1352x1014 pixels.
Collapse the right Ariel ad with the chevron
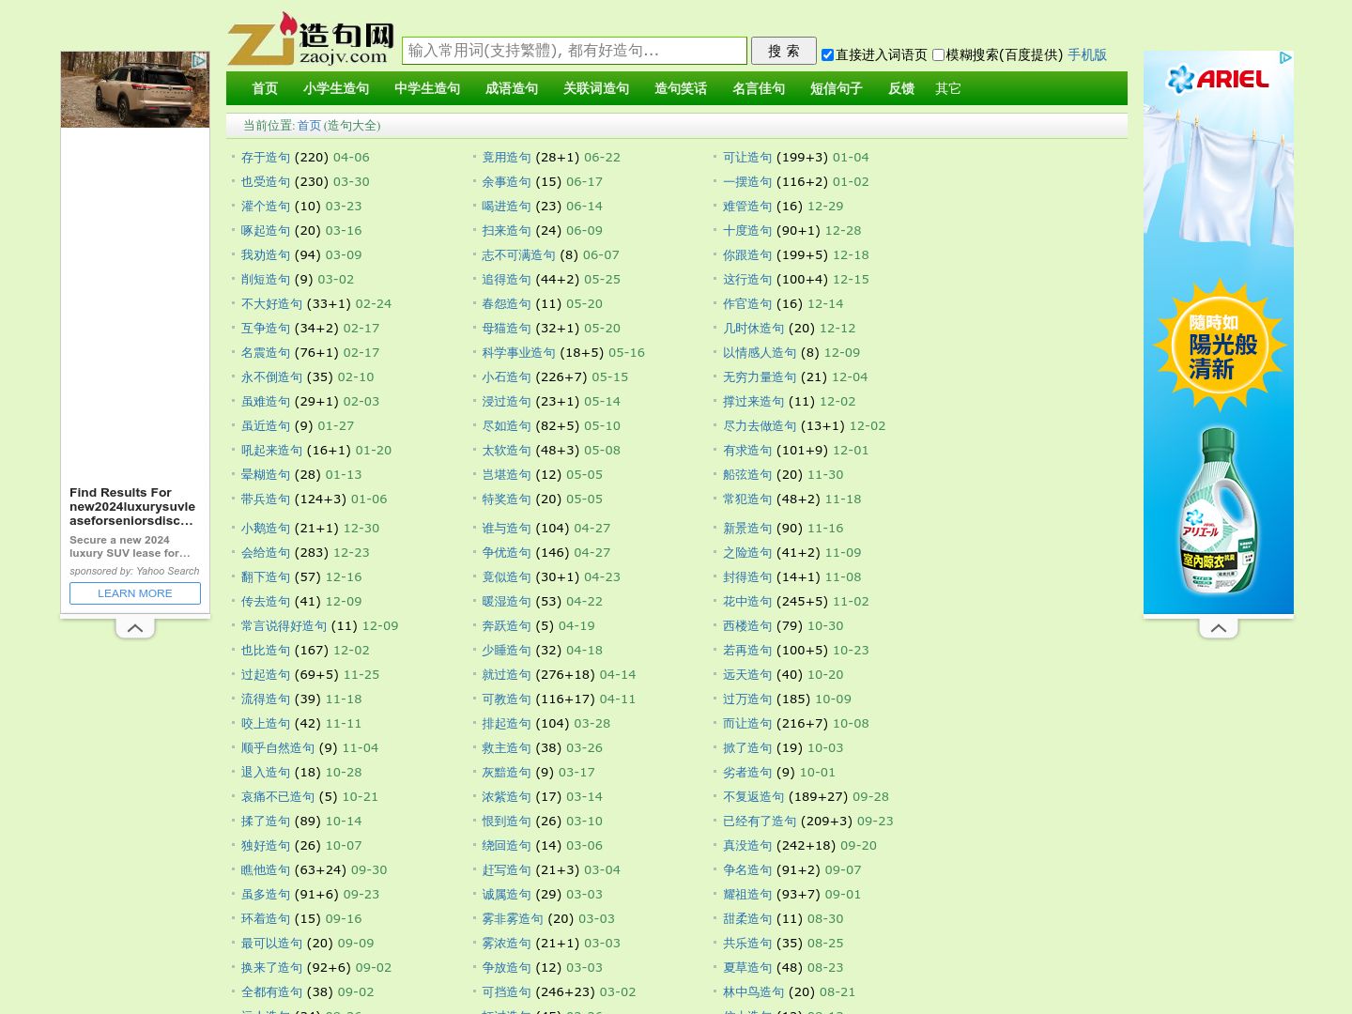pyautogui.click(x=1219, y=628)
